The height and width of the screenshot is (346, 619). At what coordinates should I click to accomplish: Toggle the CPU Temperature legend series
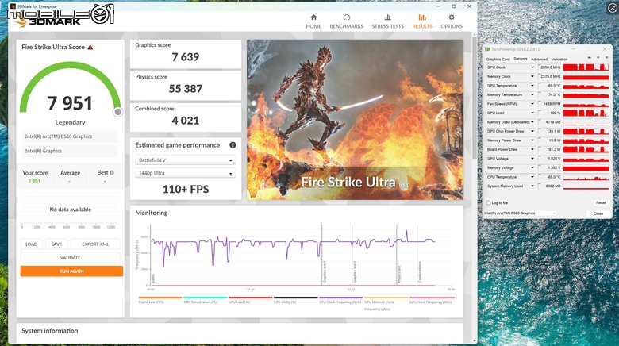206,299
